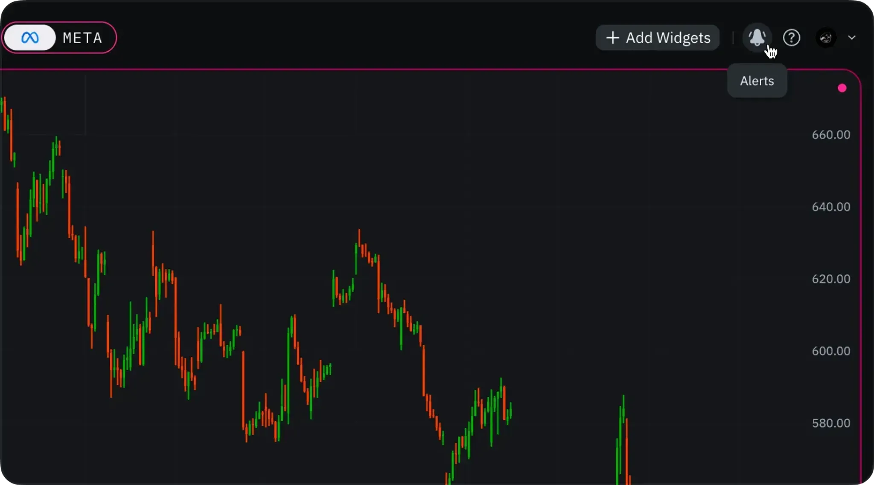This screenshot has height=485, width=874.
Task: Click the 620.00 price axis label
Action: tap(830, 279)
